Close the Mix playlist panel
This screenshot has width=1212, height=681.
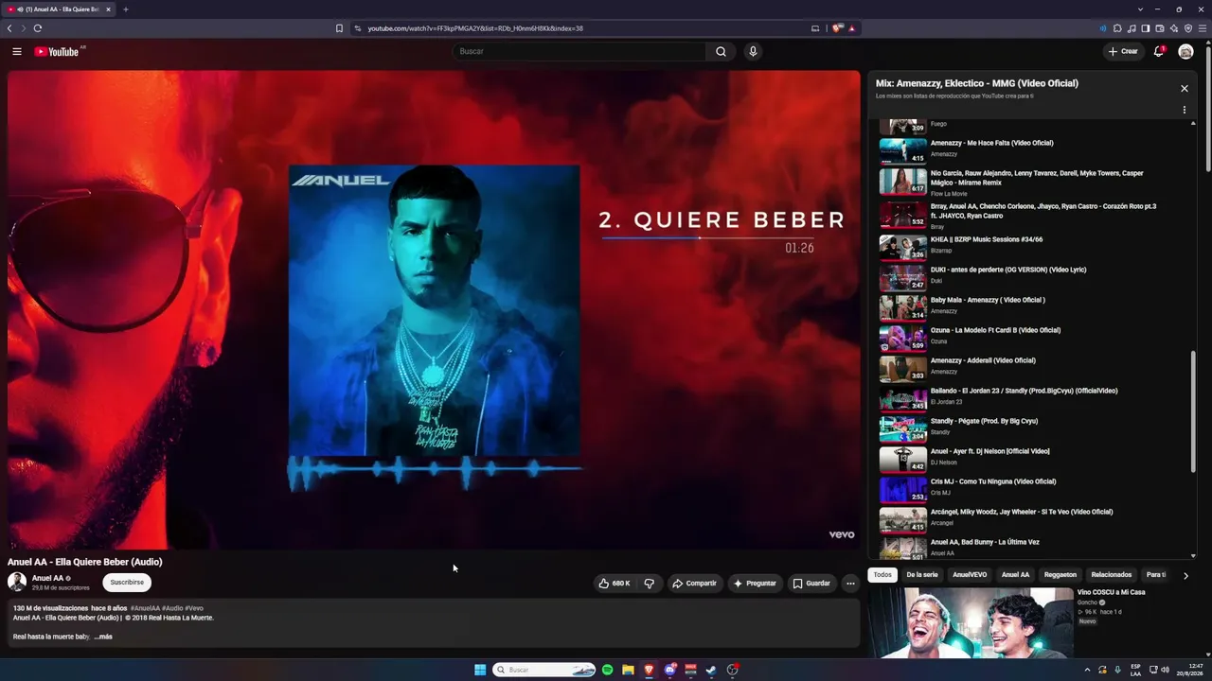point(1184,88)
